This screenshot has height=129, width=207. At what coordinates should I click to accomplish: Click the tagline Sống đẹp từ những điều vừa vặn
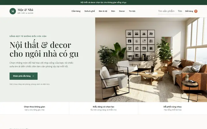[28, 36]
